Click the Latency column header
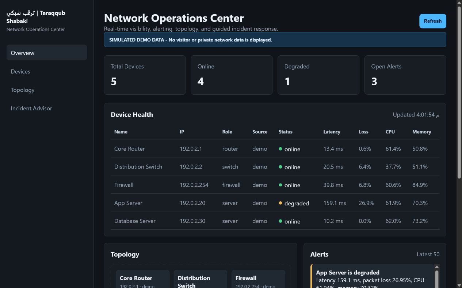Screen dimensions: 462x288 click(x=332, y=132)
